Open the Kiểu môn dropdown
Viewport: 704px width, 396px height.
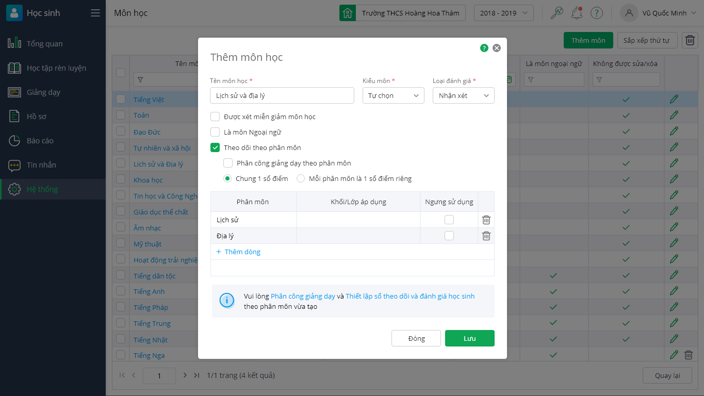click(x=393, y=95)
